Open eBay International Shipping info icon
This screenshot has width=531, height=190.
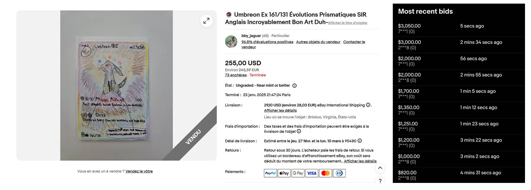point(368,105)
